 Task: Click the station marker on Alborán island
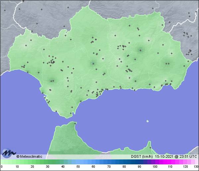click(148, 121)
